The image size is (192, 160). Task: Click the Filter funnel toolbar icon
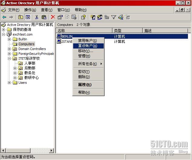[x=114, y=17]
